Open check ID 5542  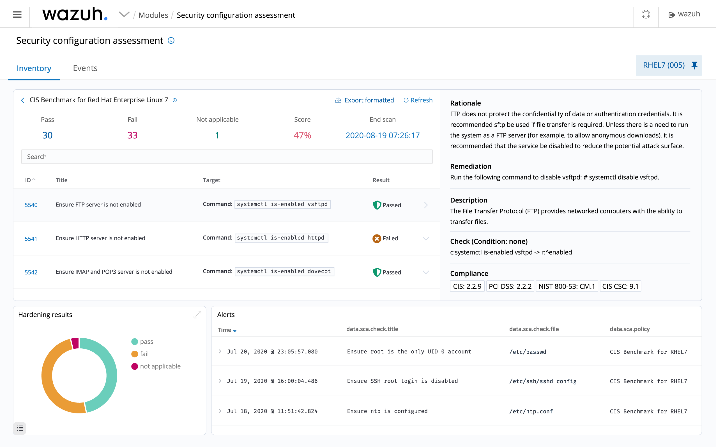[x=31, y=272]
